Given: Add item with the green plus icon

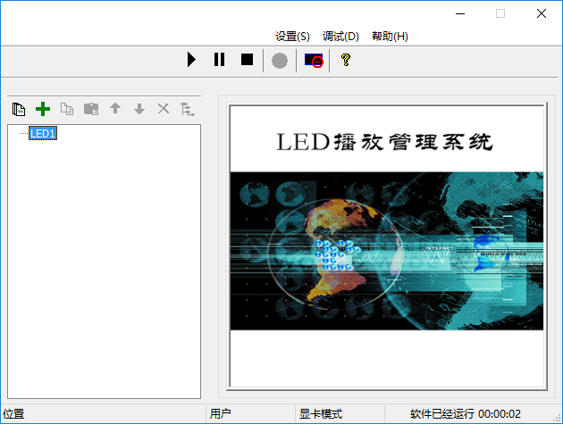Looking at the screenshot, I should [x=43, y=109].
